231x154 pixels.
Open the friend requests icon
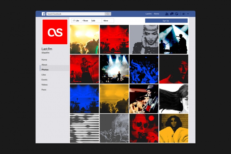(x=167, y=14)
